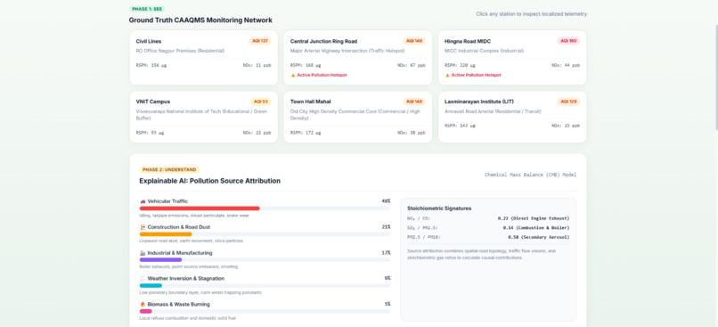Image resolution: width=718 pixels, height=327 pixels.
Task: Click the AQI 180 badge on Hingna Road MIDC
Action: coord(568,41)
